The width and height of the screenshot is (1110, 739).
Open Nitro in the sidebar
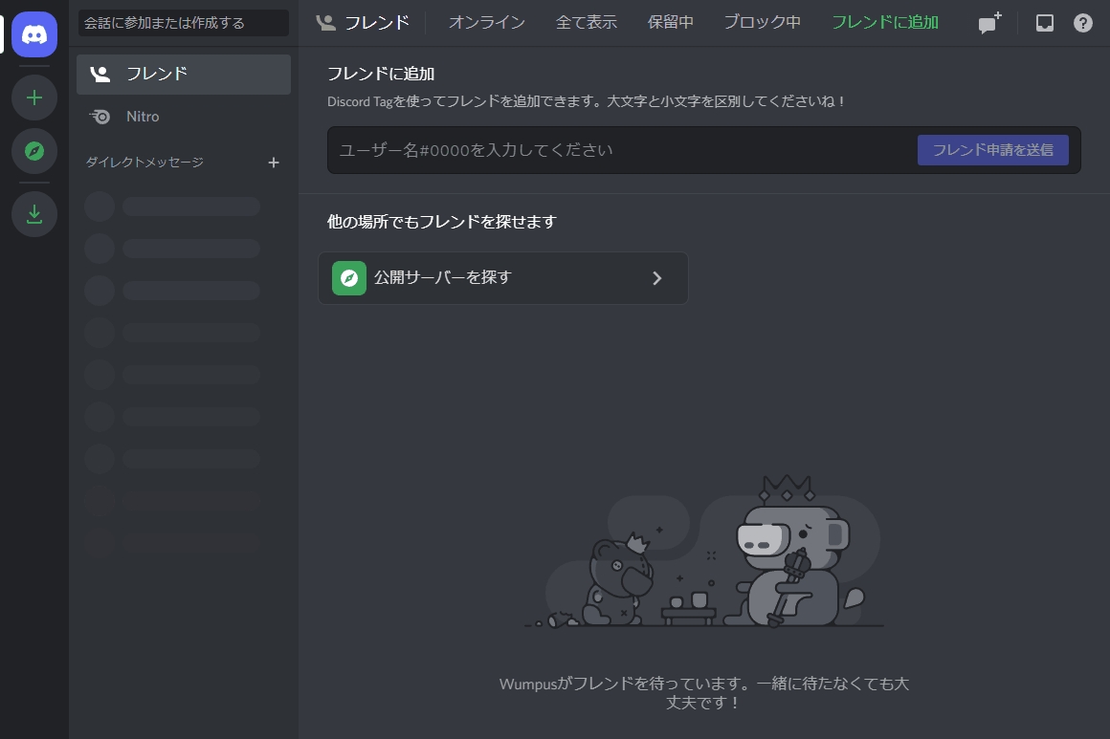pyautogui.click(x=184, y=117)
